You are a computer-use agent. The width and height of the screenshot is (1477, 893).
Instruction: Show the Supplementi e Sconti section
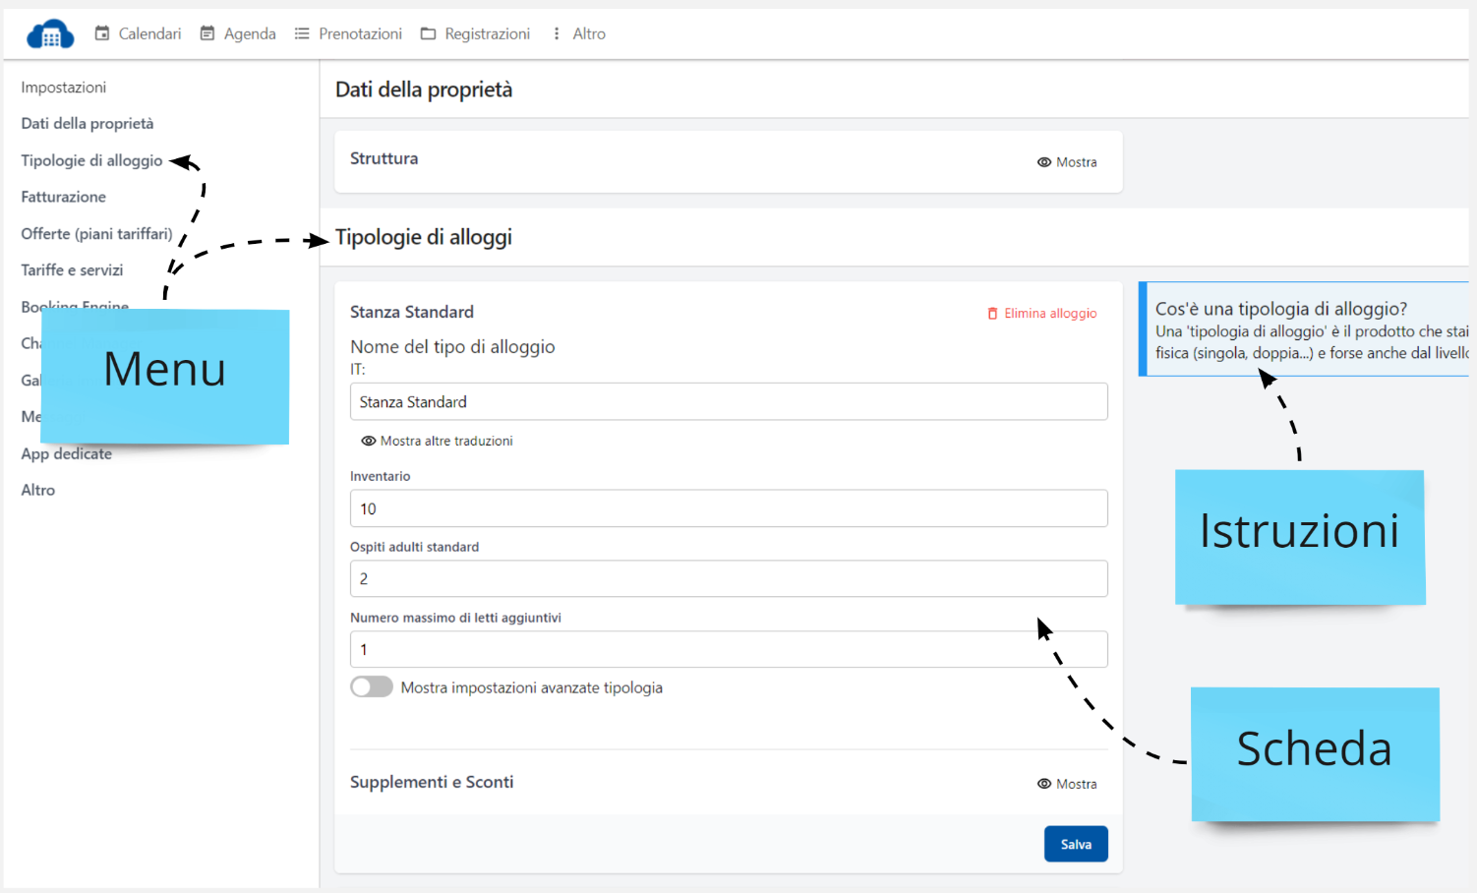pyautogui.click(x=1067, y=784)
